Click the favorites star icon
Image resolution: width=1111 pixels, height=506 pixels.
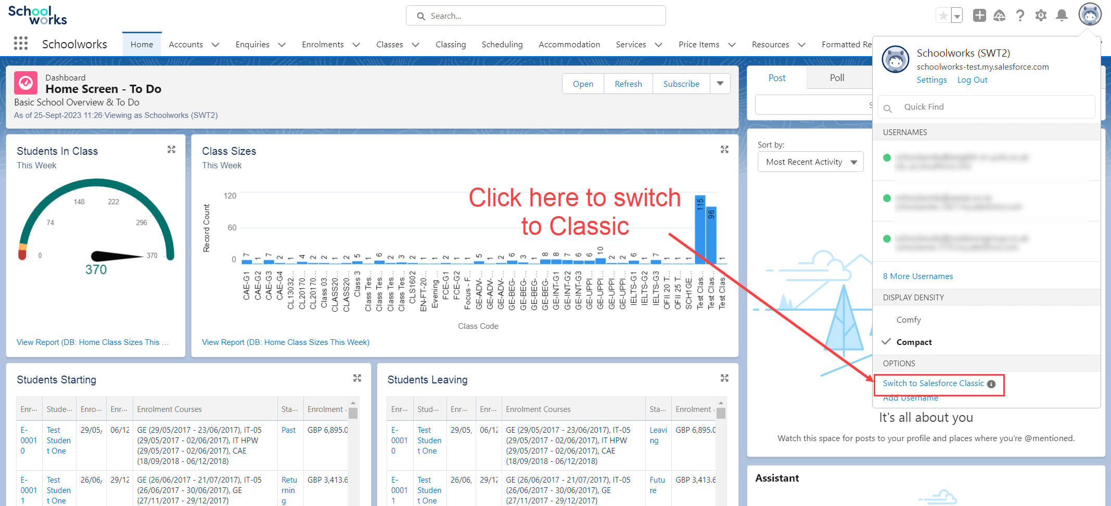point(943,16)
